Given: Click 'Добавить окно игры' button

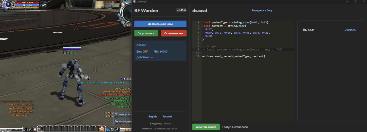Looking at the screenshot, I should (x=160, y=24).
